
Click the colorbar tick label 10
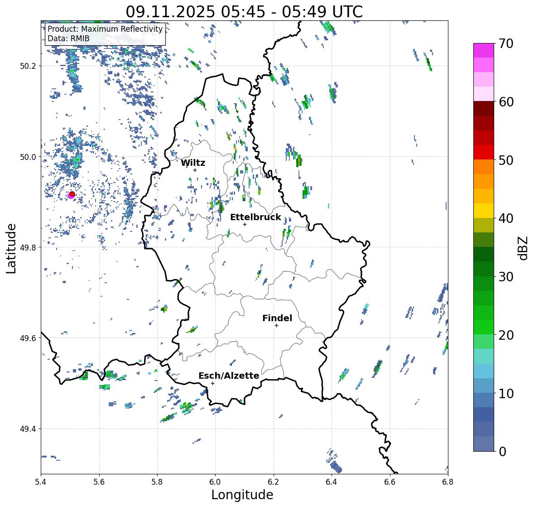point(506,393)
